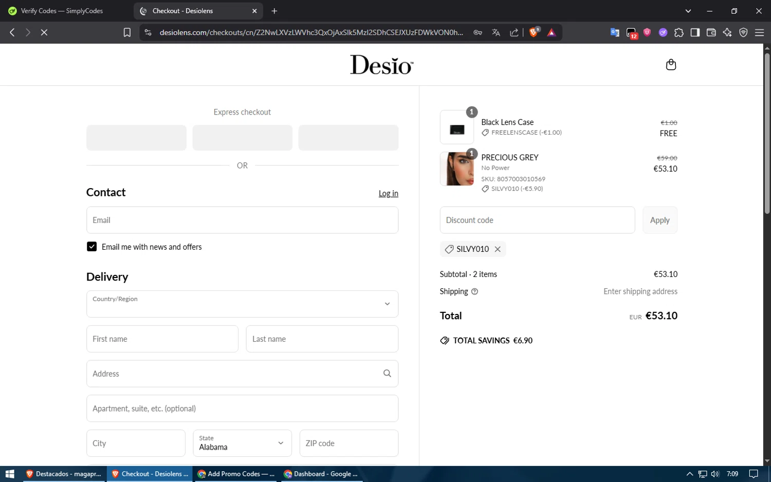The width and height of the screenshot is (771, 482).
Task: Go back to previous page
Action: [x=12, y=32]
